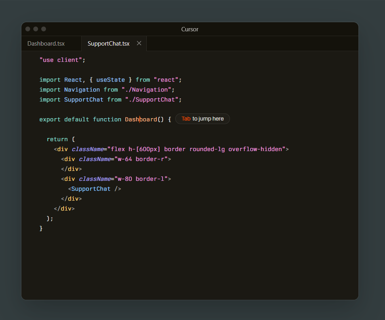Click overflow-hidden in the outer div className
Image resolution: width=385 pixels, height=320 pixels.
(x=255, y=149)
